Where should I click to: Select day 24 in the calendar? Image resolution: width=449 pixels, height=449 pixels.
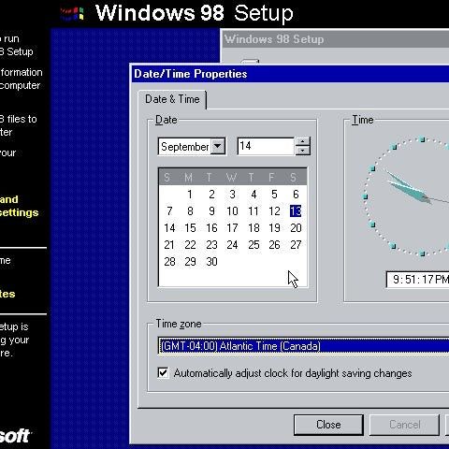[232, 245]
